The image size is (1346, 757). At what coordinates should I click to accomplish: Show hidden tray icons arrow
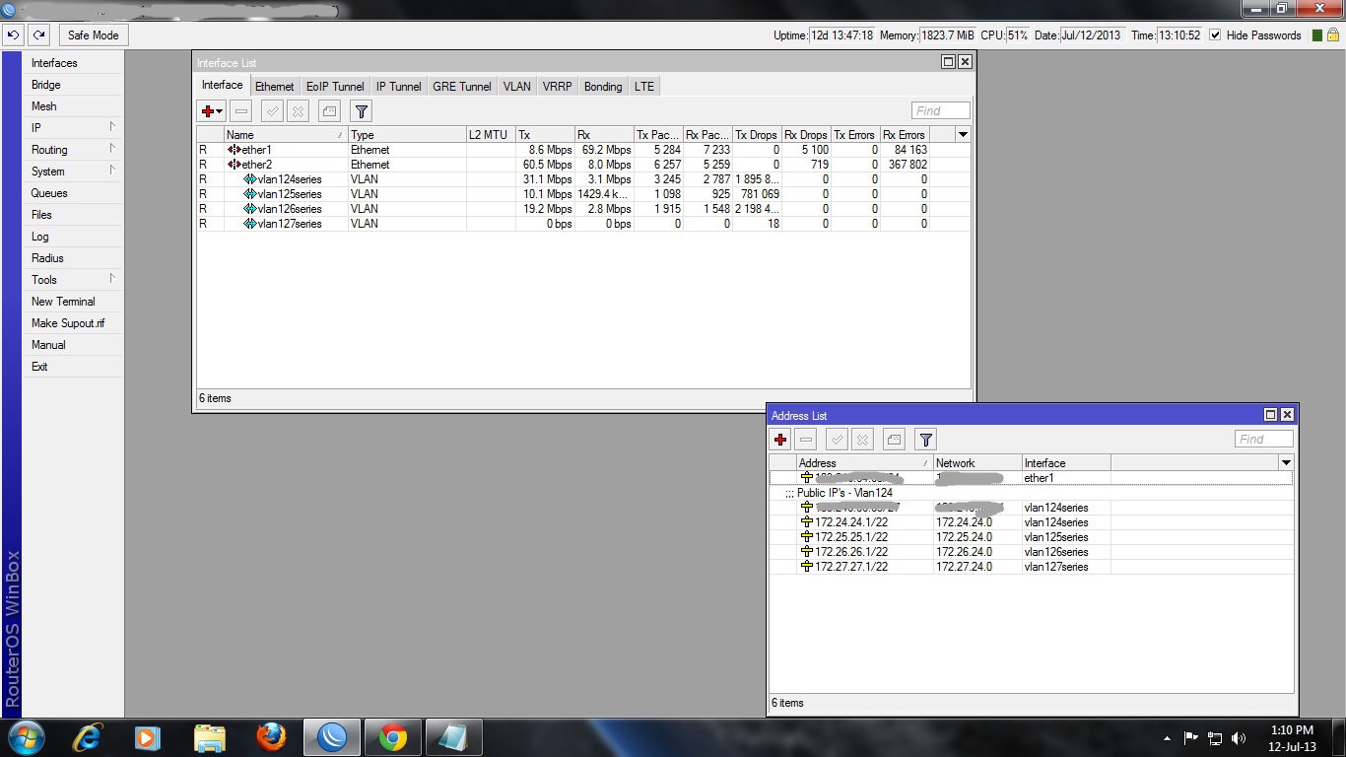[1168, 737]
